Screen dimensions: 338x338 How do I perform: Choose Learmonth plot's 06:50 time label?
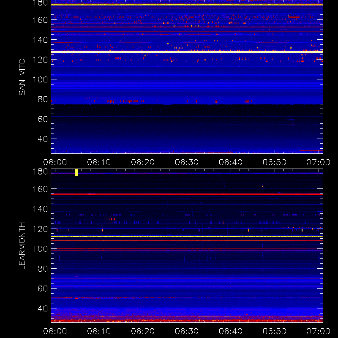point(275,331)
